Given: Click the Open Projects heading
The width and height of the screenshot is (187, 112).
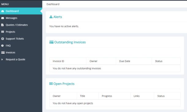Looking at the screenshot, I should (x=64, y=84).
